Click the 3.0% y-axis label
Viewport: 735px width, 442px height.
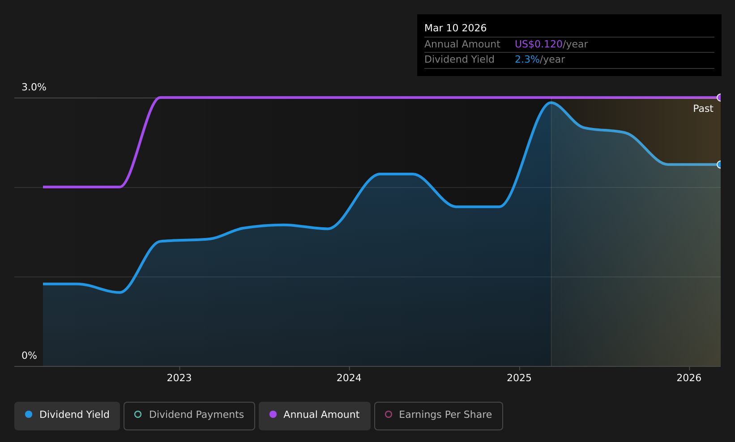tap(34, 87)
